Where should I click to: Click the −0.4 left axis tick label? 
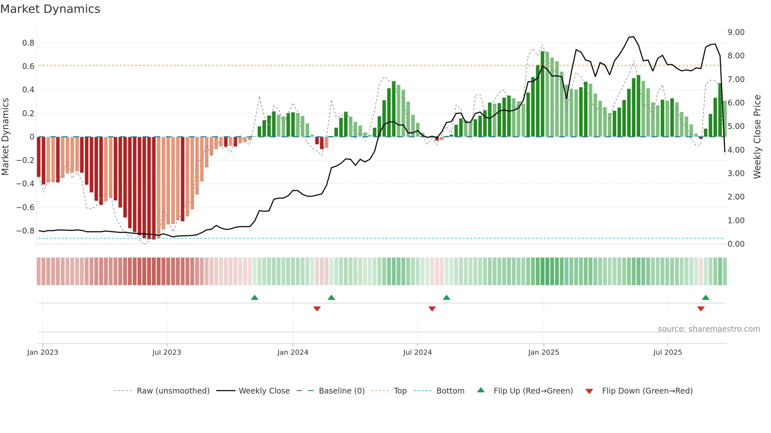[25, 183]
